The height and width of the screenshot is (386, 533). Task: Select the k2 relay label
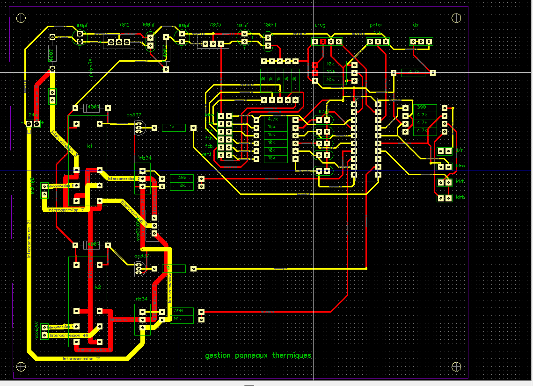pos(98,287)
